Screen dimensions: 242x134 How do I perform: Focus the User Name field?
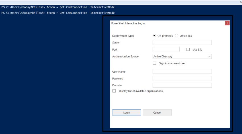[182, 71]
